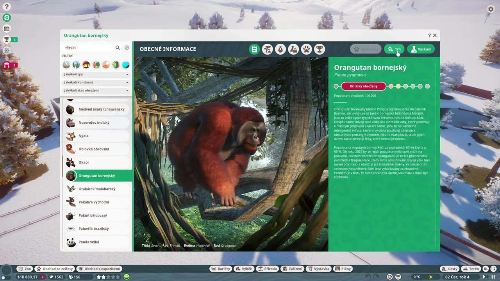Open Zoopedia help question mark in title bar
Screen dimensions: 500x281
point(429,36)
